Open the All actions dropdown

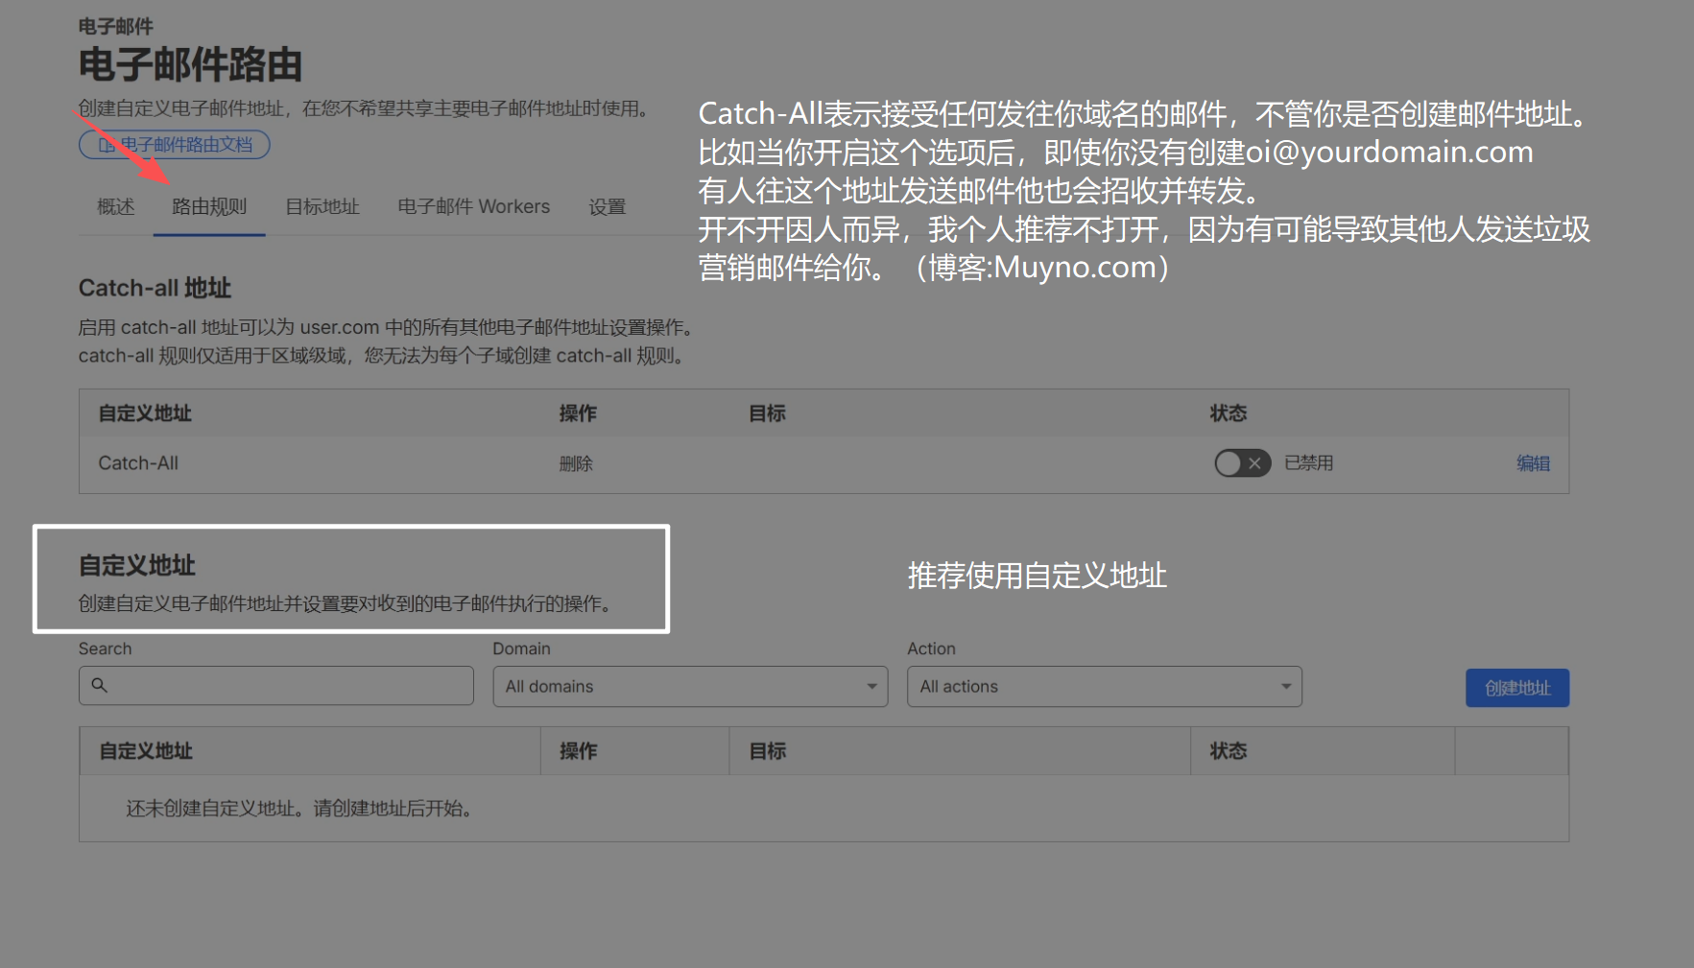[1104, 687]
